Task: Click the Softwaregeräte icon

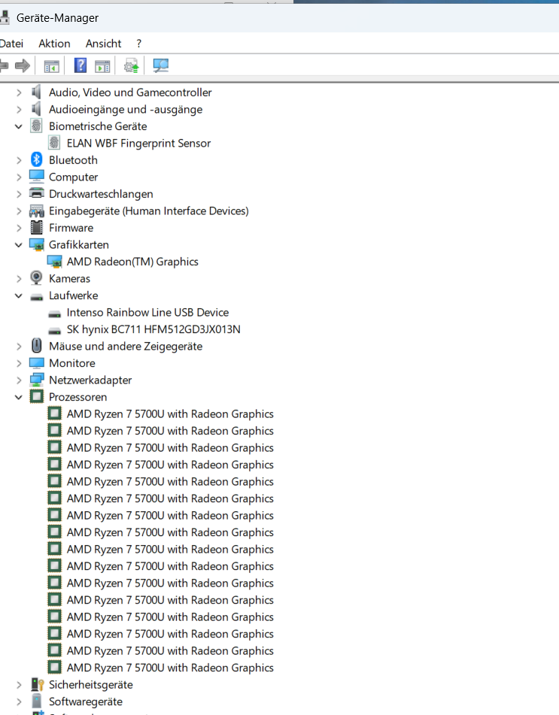Action: (x=37, y=701)
